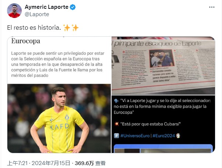Click the speech bubble emoji before the quote
The width and height of the screenshot is (222, 168).
(x=116, y=101)
